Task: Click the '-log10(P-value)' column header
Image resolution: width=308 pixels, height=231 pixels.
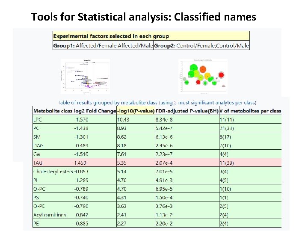Action: pyautogui.click(x=136, y=111)
